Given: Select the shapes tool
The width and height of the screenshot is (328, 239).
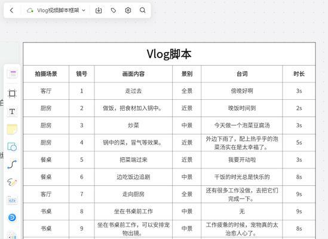Looking at the screenshot, I should pos(12,147).
